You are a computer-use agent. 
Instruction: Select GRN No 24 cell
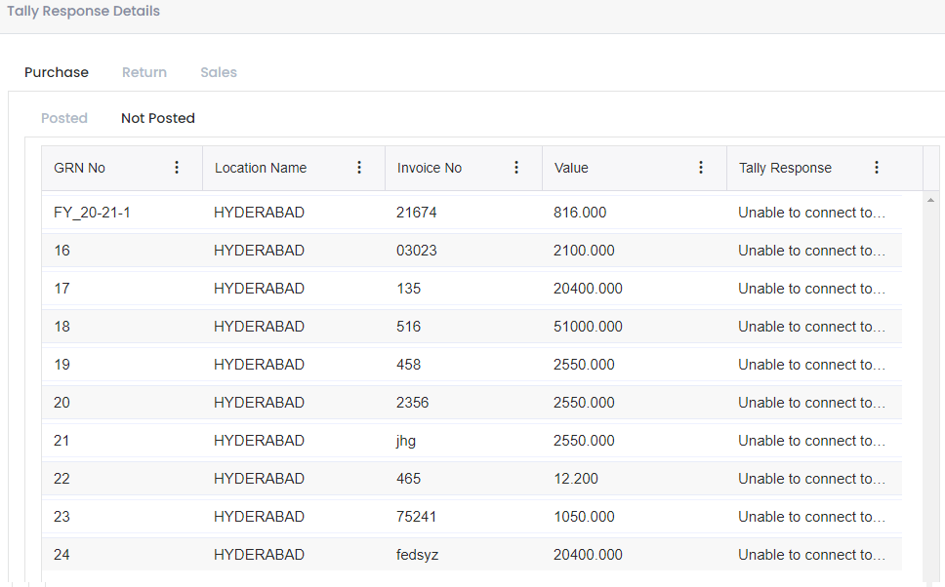(62, 554)
